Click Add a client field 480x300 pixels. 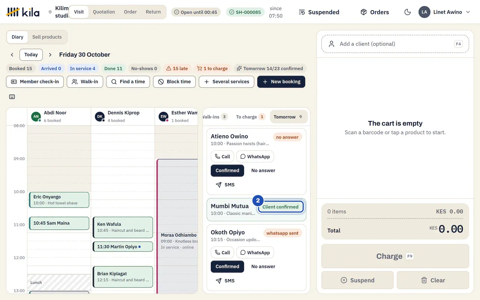(395, 44)
